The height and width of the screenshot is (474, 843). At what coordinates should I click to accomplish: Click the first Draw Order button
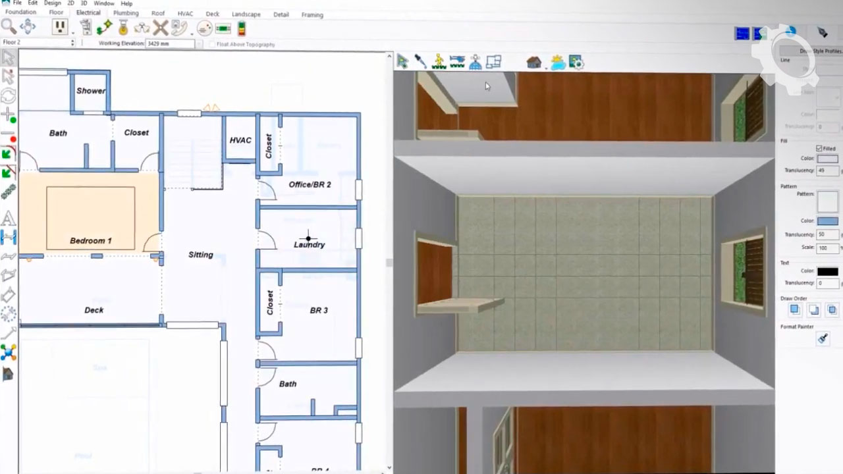[x=795, y=310]
